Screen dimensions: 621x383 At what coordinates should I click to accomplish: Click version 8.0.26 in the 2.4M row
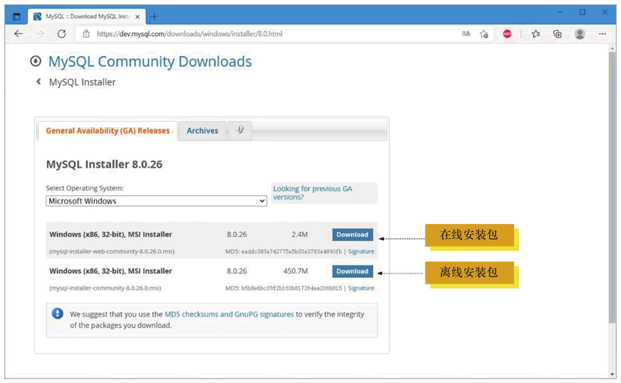[237, 234]
